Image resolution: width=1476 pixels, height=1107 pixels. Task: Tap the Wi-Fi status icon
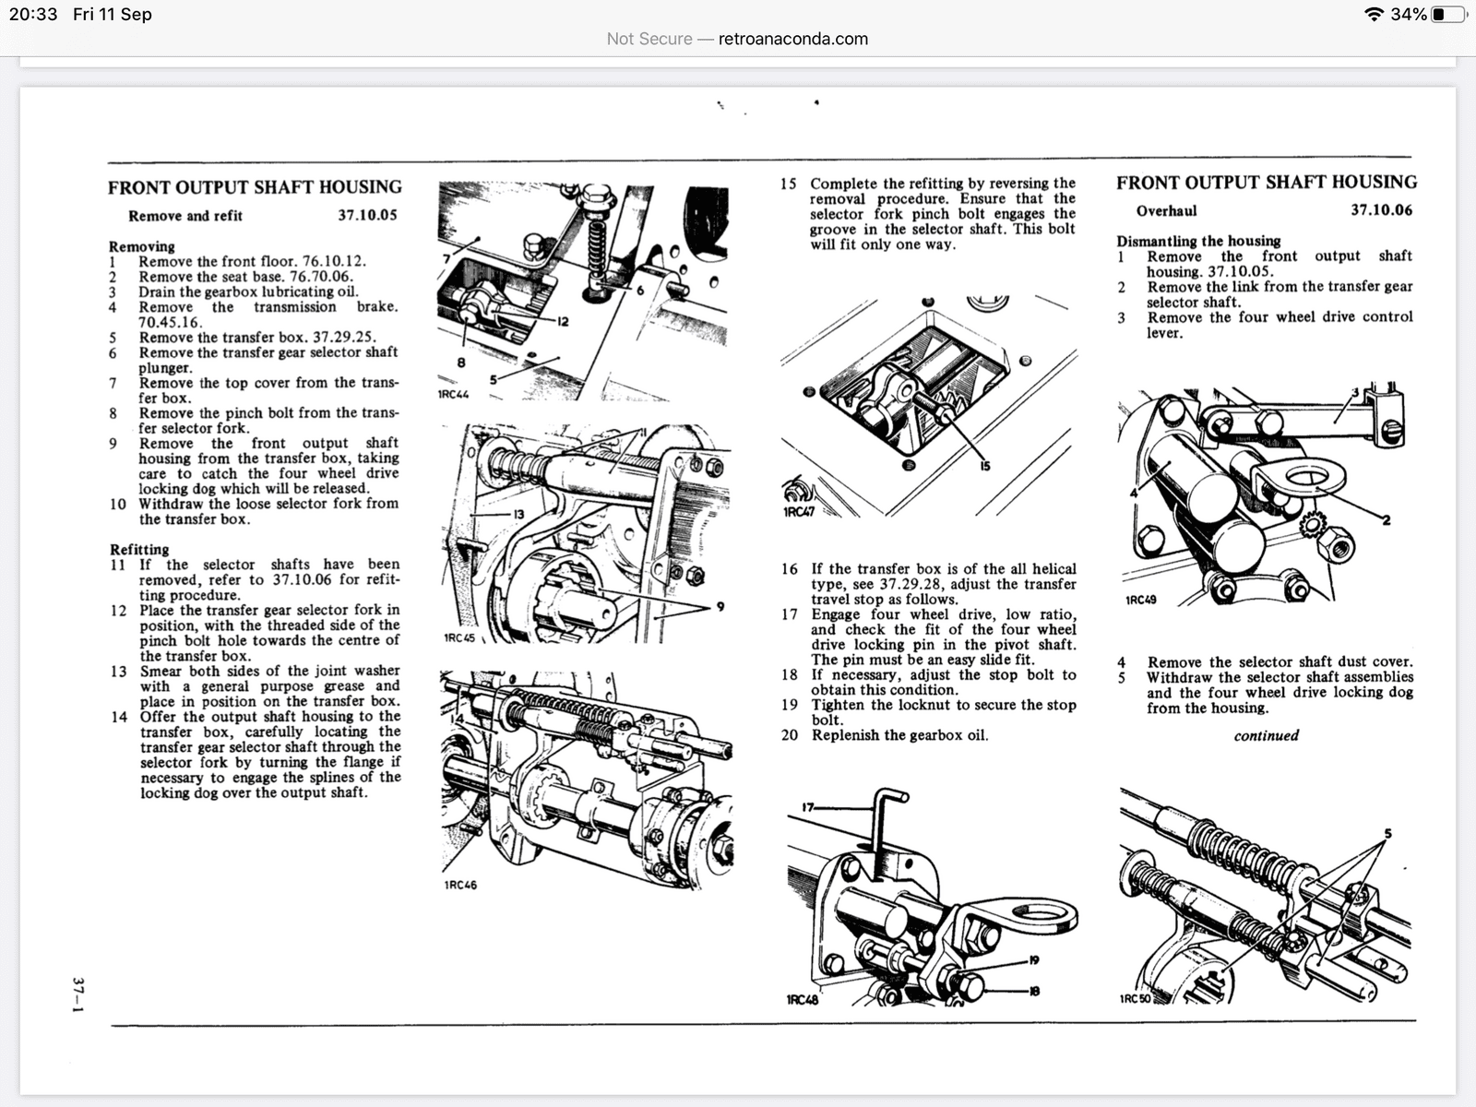[x=1374, y=14]
